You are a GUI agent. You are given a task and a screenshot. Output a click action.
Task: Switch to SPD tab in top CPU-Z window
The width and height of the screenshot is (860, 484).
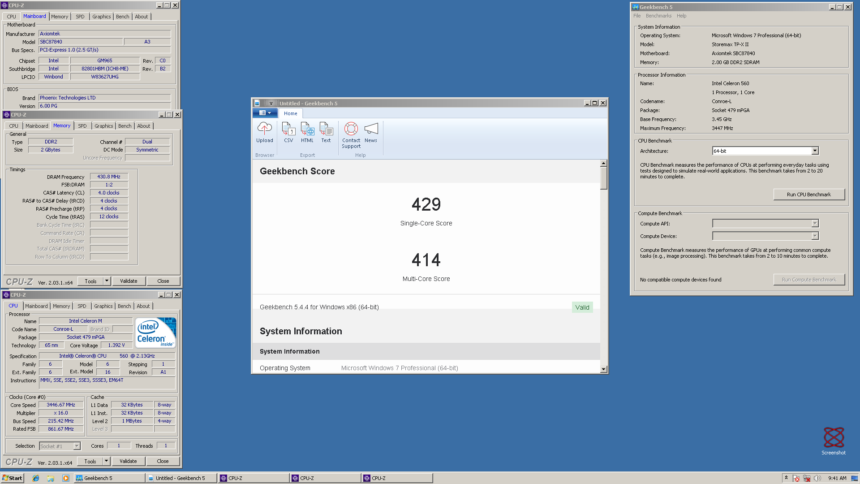coord(80,17)
